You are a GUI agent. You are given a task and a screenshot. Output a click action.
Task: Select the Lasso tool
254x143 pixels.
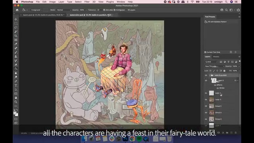click(16, 27)
